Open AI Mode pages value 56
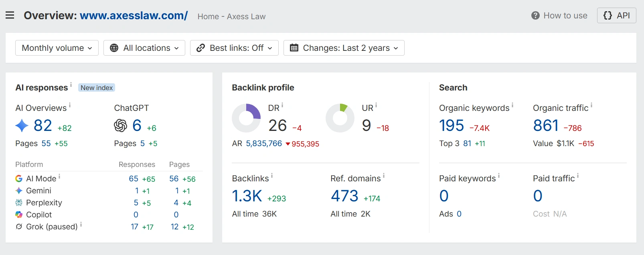 pyautogui.click(x=174, y=179)
